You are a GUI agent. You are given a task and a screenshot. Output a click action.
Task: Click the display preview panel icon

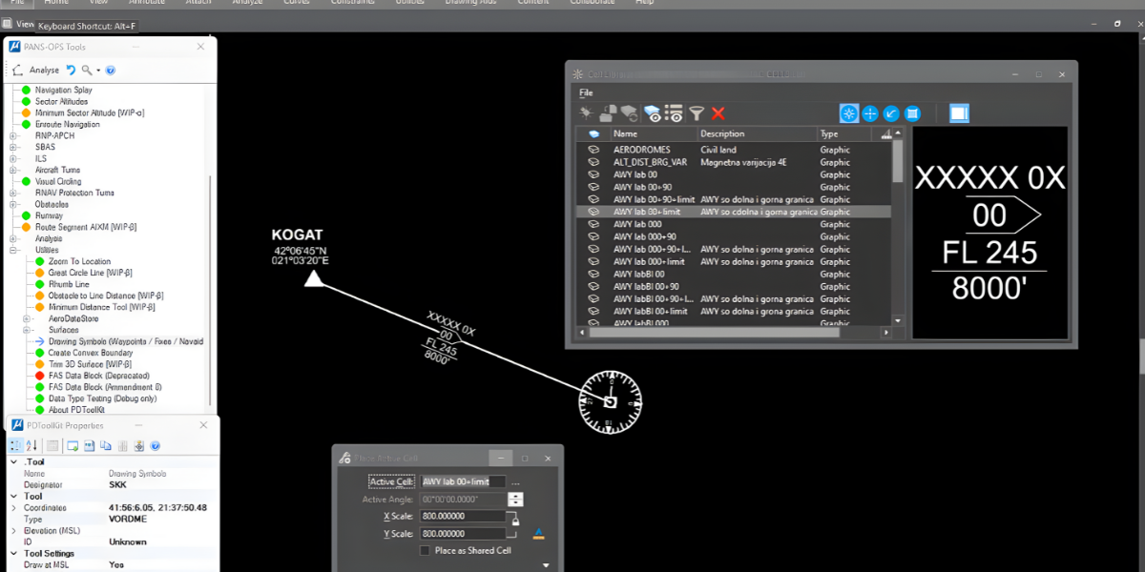click(x=959, y=113)
